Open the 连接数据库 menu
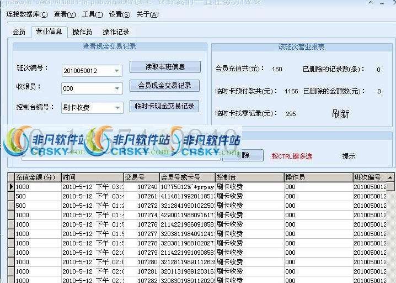The image size is (396, 283). click(26, 14)
